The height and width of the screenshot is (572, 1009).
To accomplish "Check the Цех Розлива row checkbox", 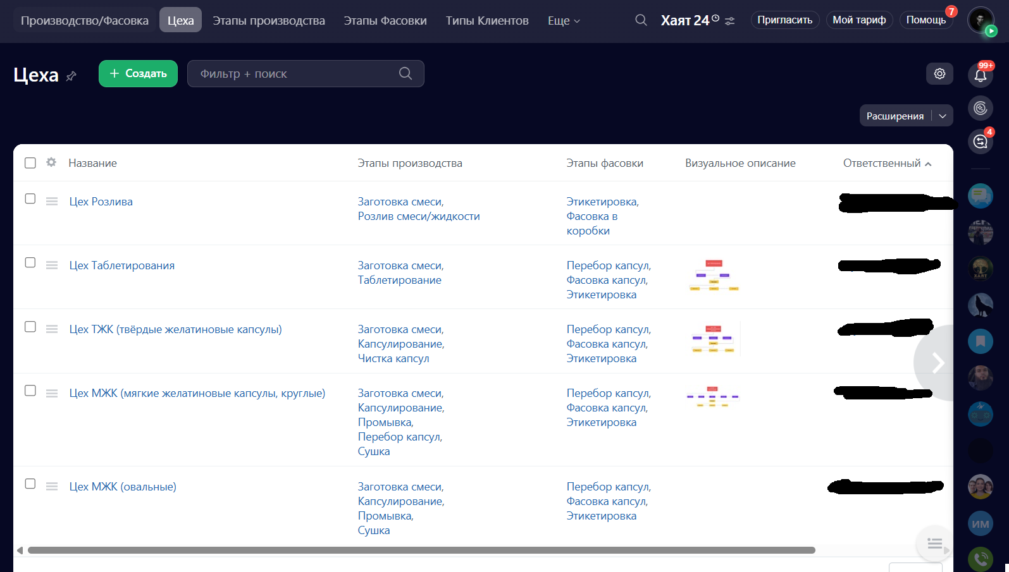I will (x=30, y=199).
